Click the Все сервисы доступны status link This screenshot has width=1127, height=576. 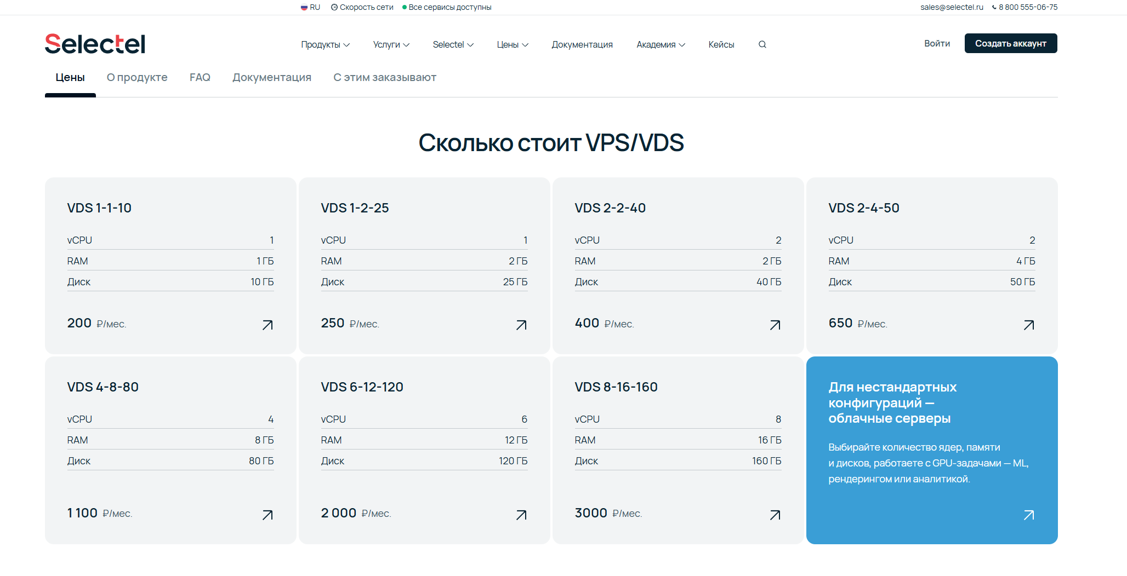click(450, 7)
